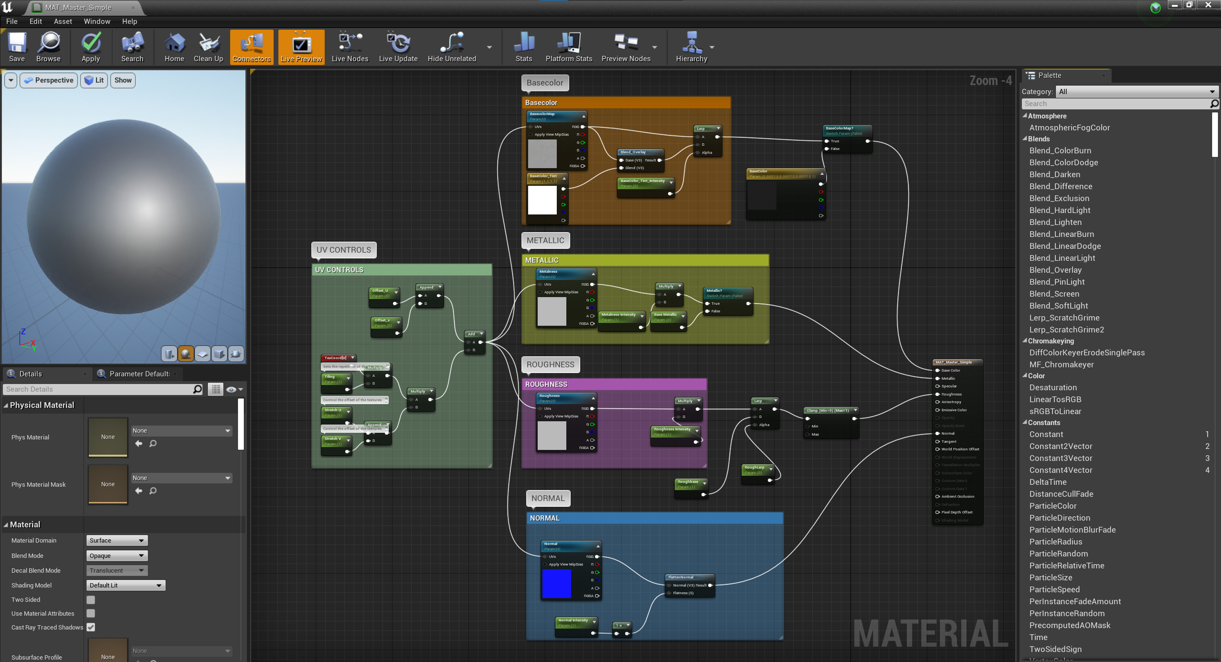Select plane preview mesh icon
The image size is (1221, 662).
tap(202, 353)
